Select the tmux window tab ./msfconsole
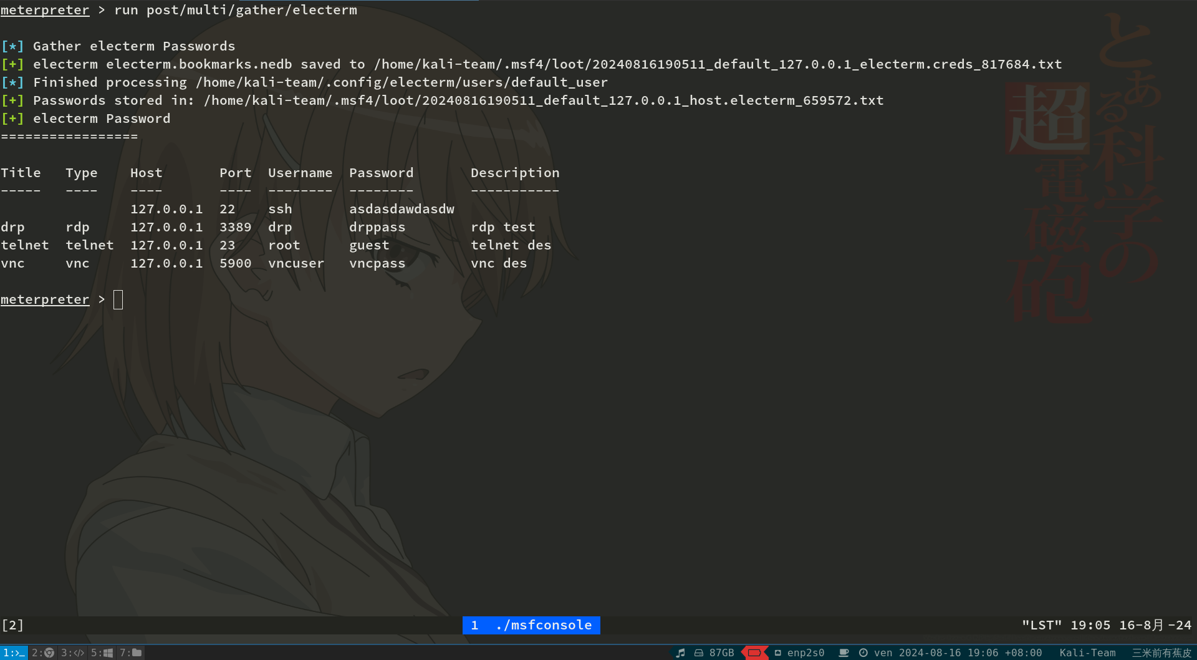The image size is (1197, 660). pos(531,625)
